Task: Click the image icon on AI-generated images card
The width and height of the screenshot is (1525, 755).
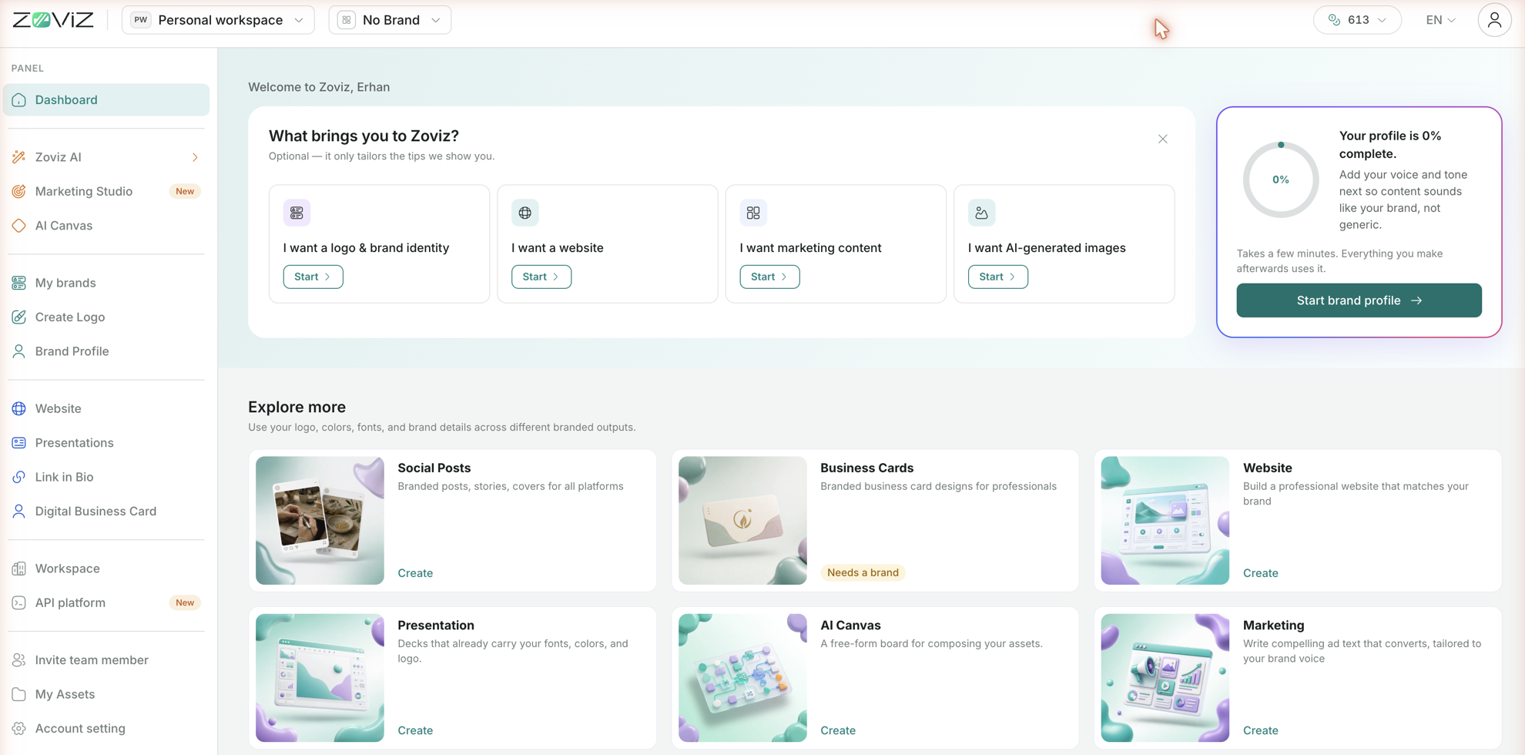Action: 981,213
